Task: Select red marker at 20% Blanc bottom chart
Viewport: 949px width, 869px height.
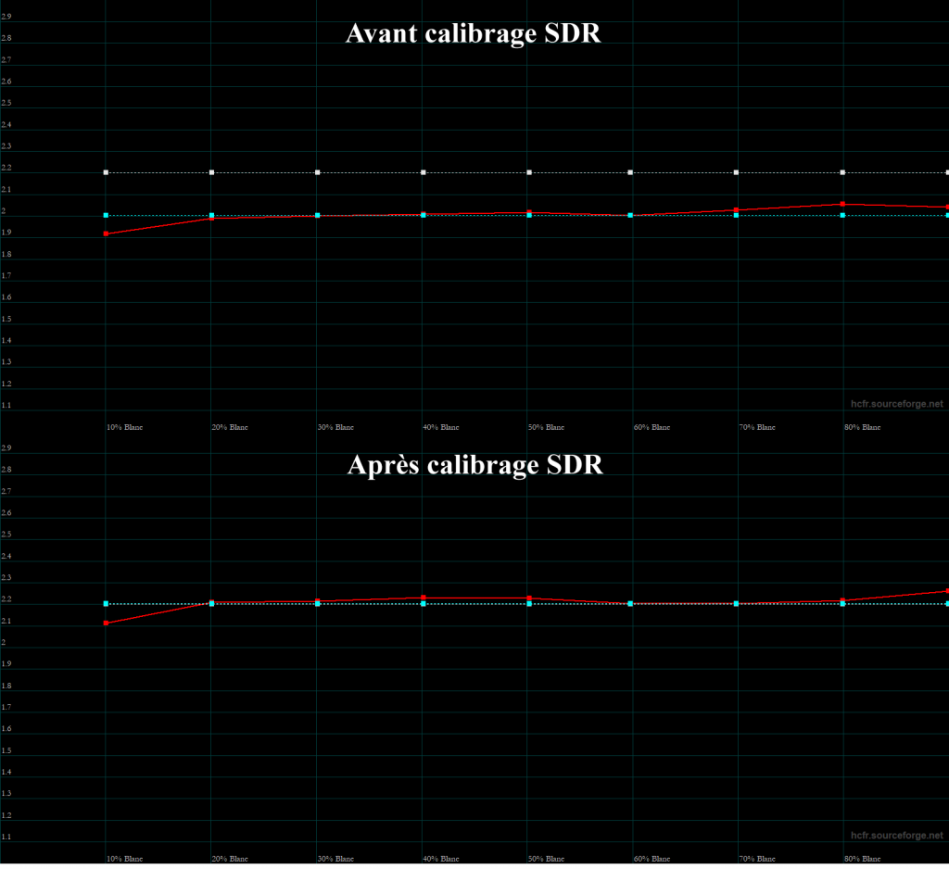Action: click(x=211, y=601)
